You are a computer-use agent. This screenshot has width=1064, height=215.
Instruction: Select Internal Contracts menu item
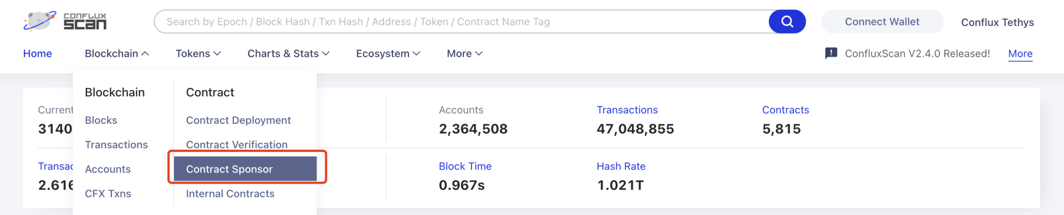[x=230, y=193]
